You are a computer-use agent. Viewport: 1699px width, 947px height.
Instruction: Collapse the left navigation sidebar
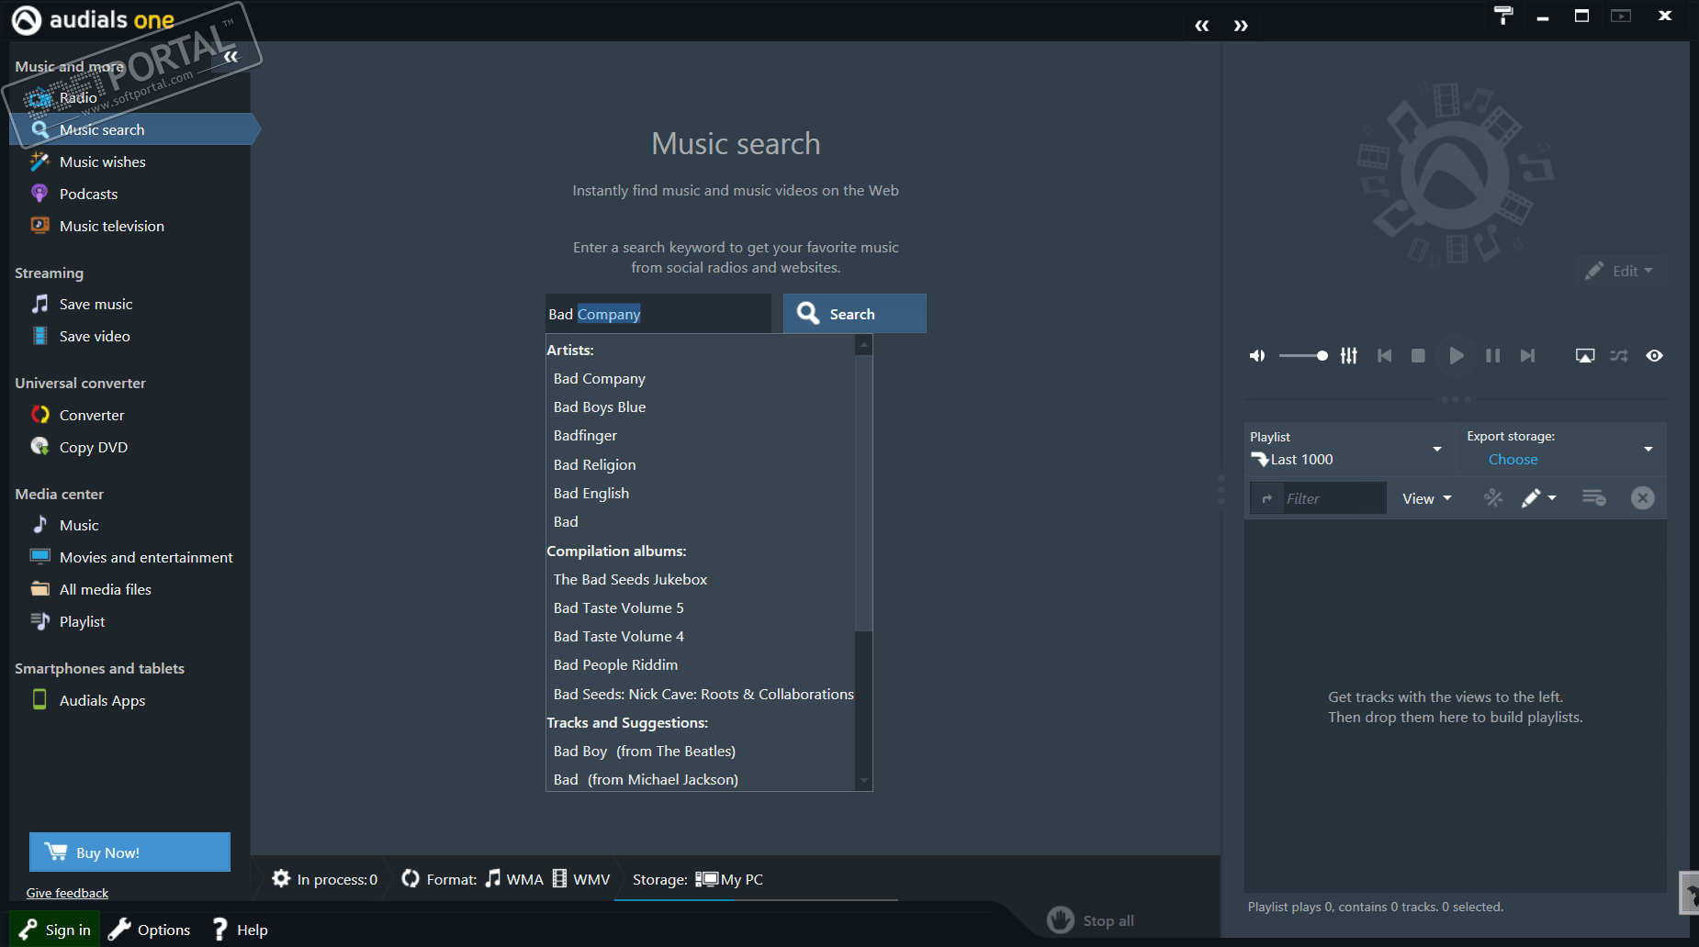coord(231,57)
